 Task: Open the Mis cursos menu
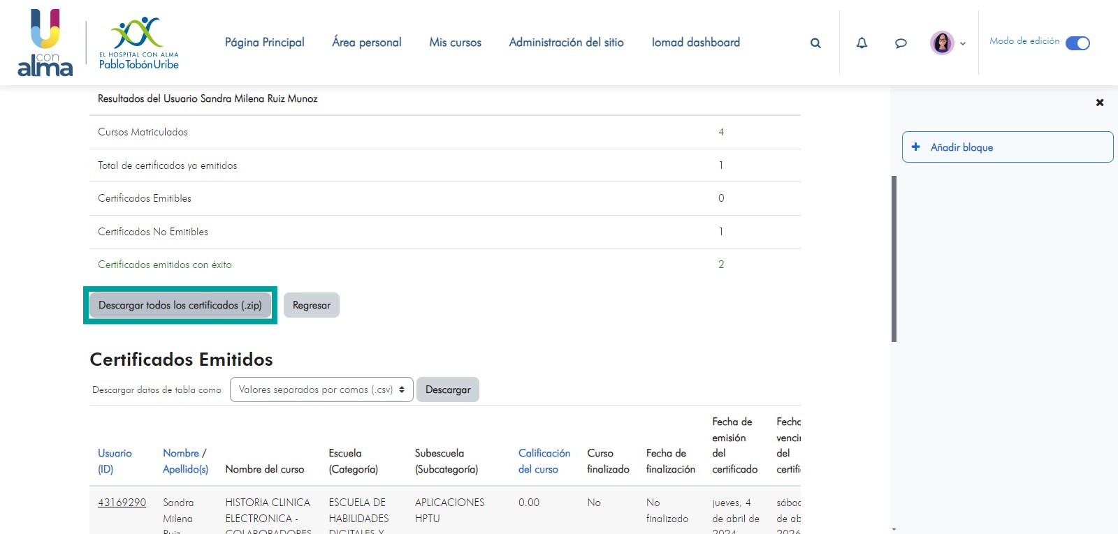(x=455, y=43)
